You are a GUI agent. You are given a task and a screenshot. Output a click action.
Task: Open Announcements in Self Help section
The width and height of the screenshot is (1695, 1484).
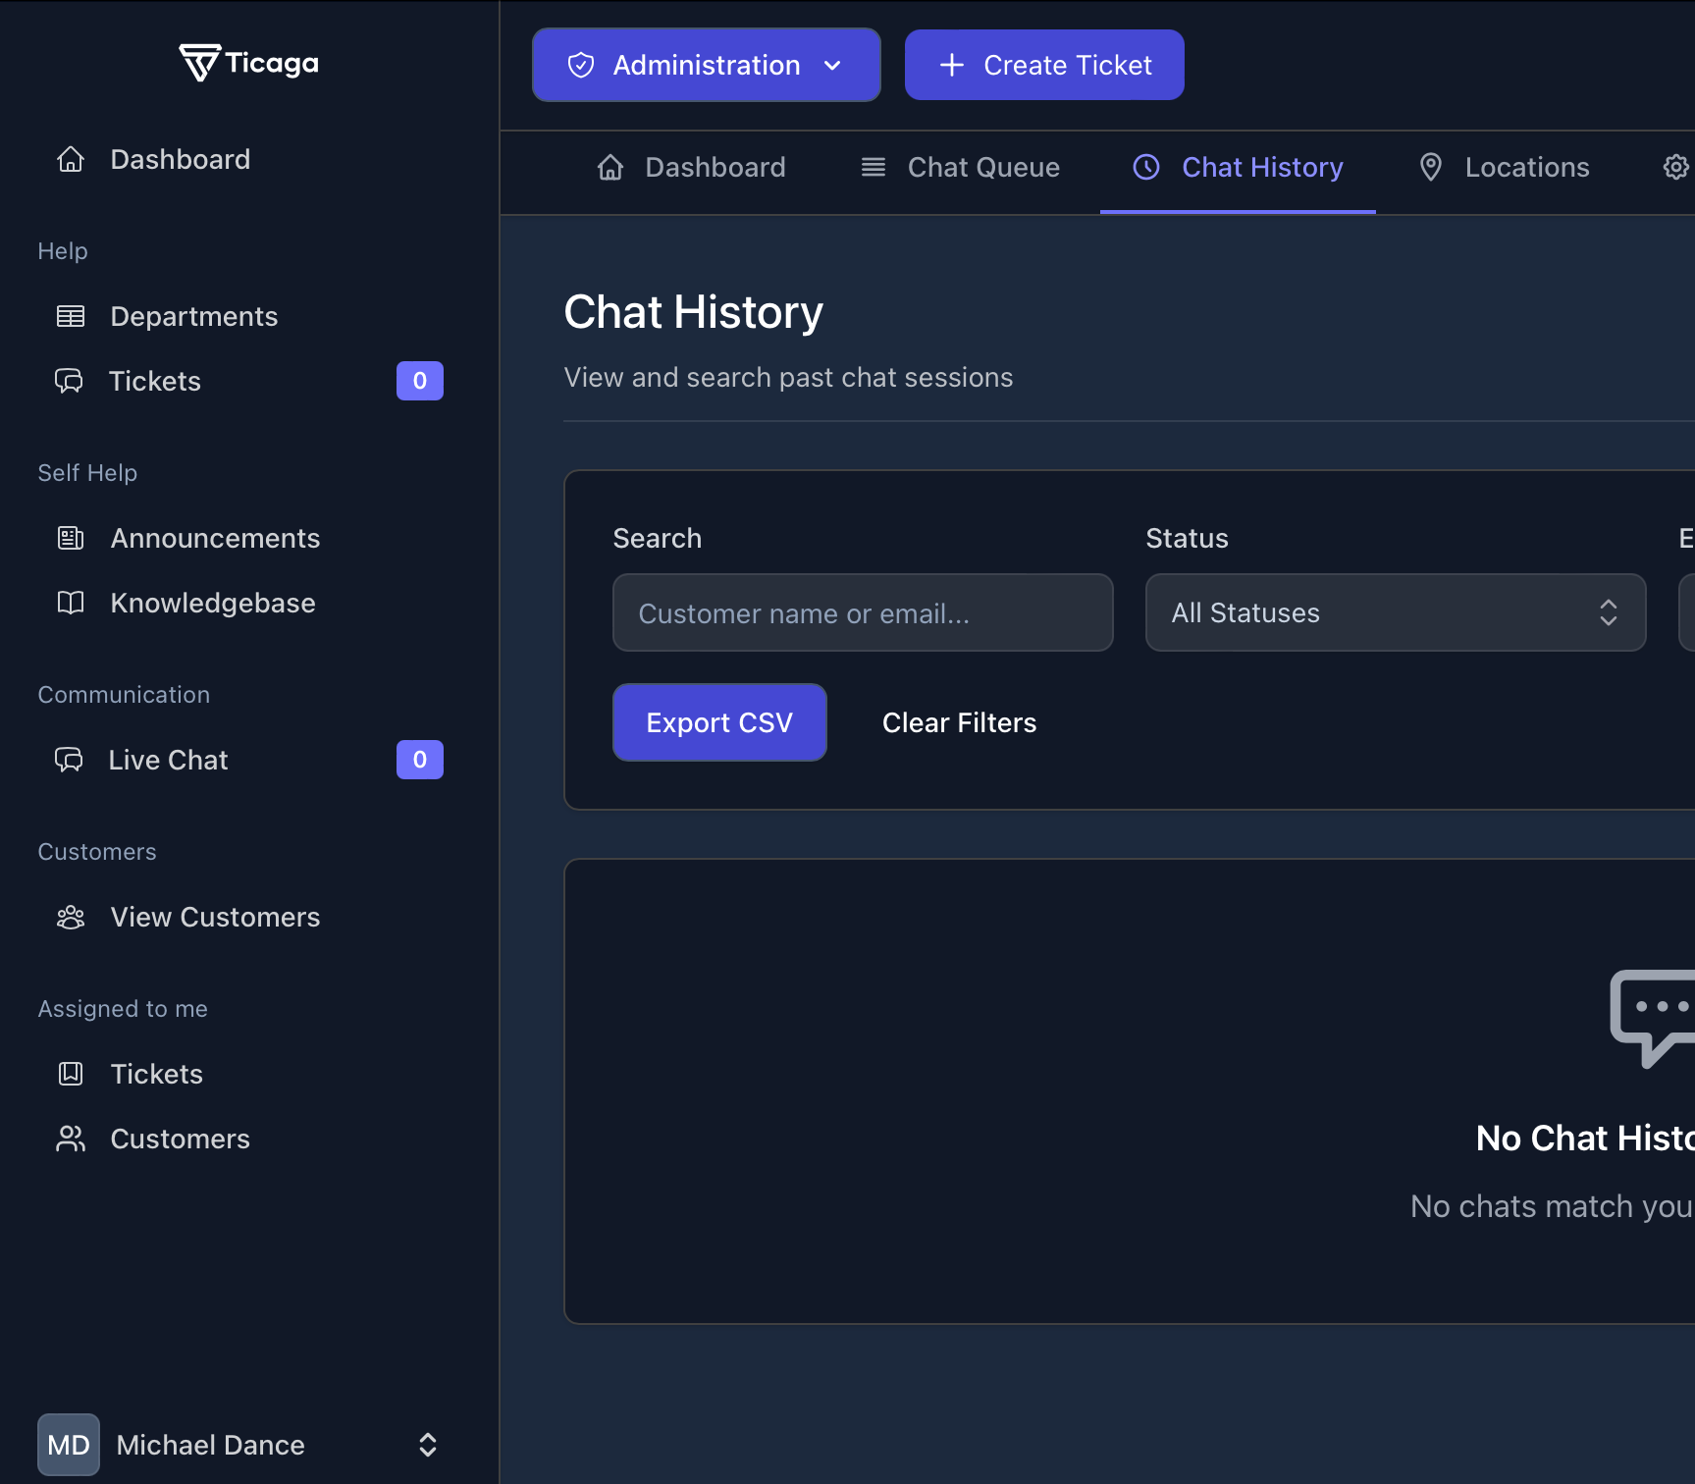[215, 538]
